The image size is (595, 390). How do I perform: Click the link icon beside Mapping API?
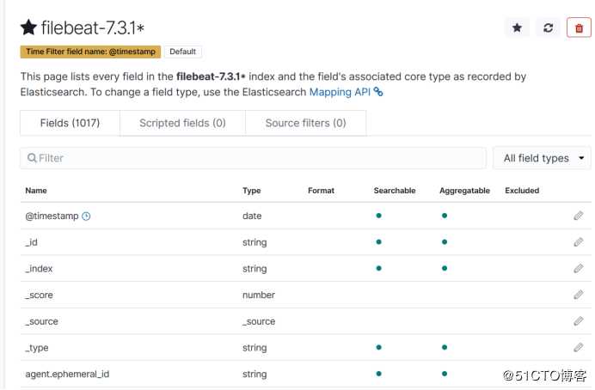coord(378,92)
